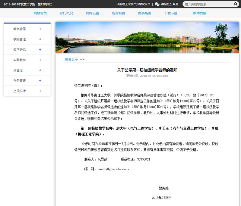The width and height of the screenshot is (241, 206).
Task: Open the 下载专区 page
Action: pos(171,13)
